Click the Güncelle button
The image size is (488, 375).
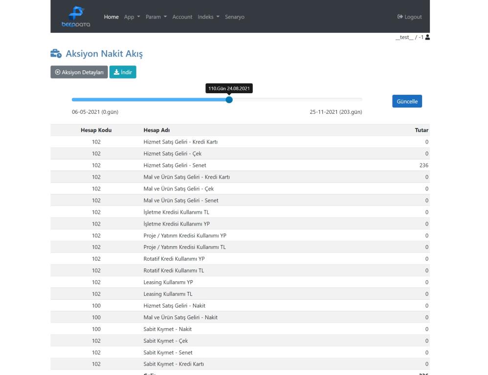tap(407, 101)
